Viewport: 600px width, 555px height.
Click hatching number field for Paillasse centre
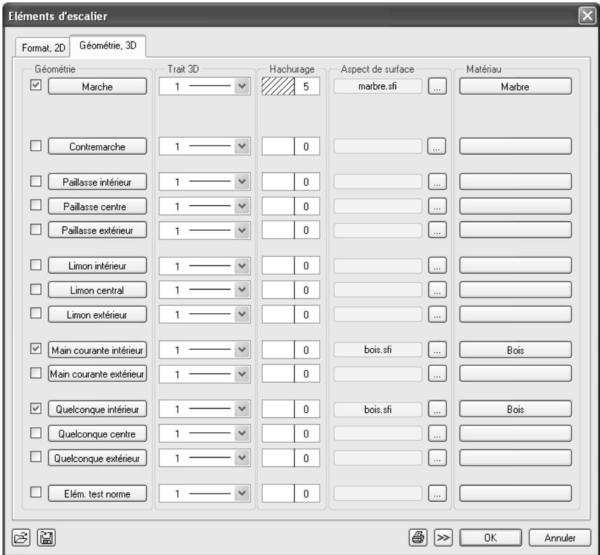point(307,206)
